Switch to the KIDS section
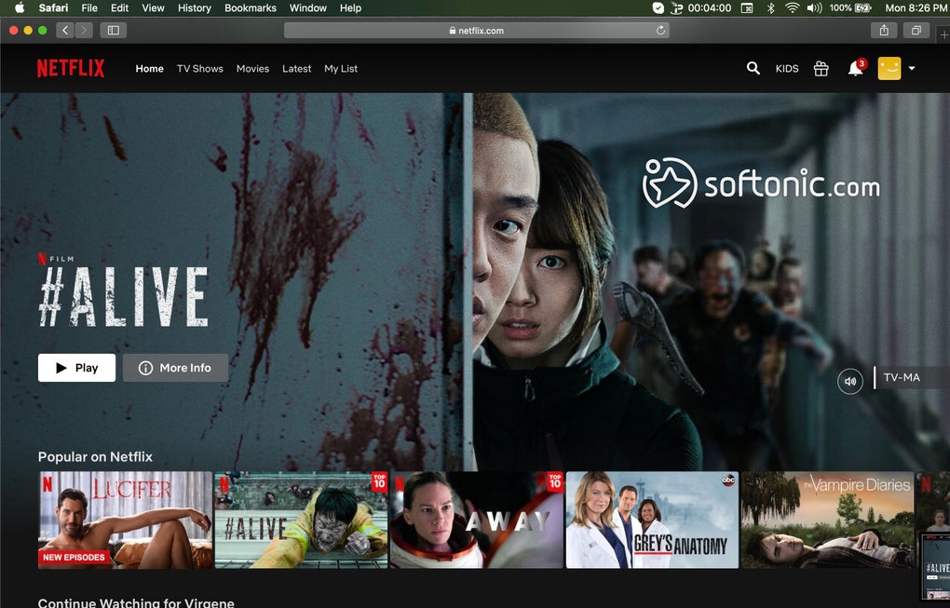This screenshot has height=608, width=950. click(787, 68)
